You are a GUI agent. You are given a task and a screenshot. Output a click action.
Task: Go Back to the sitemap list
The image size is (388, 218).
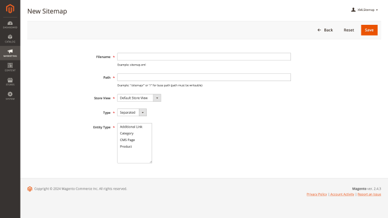point(325,30)
